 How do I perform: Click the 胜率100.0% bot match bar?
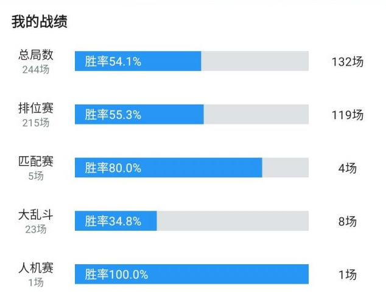(192, 274)
